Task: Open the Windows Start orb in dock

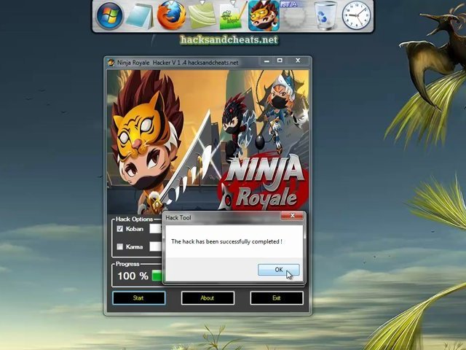Action: (110, 15)
